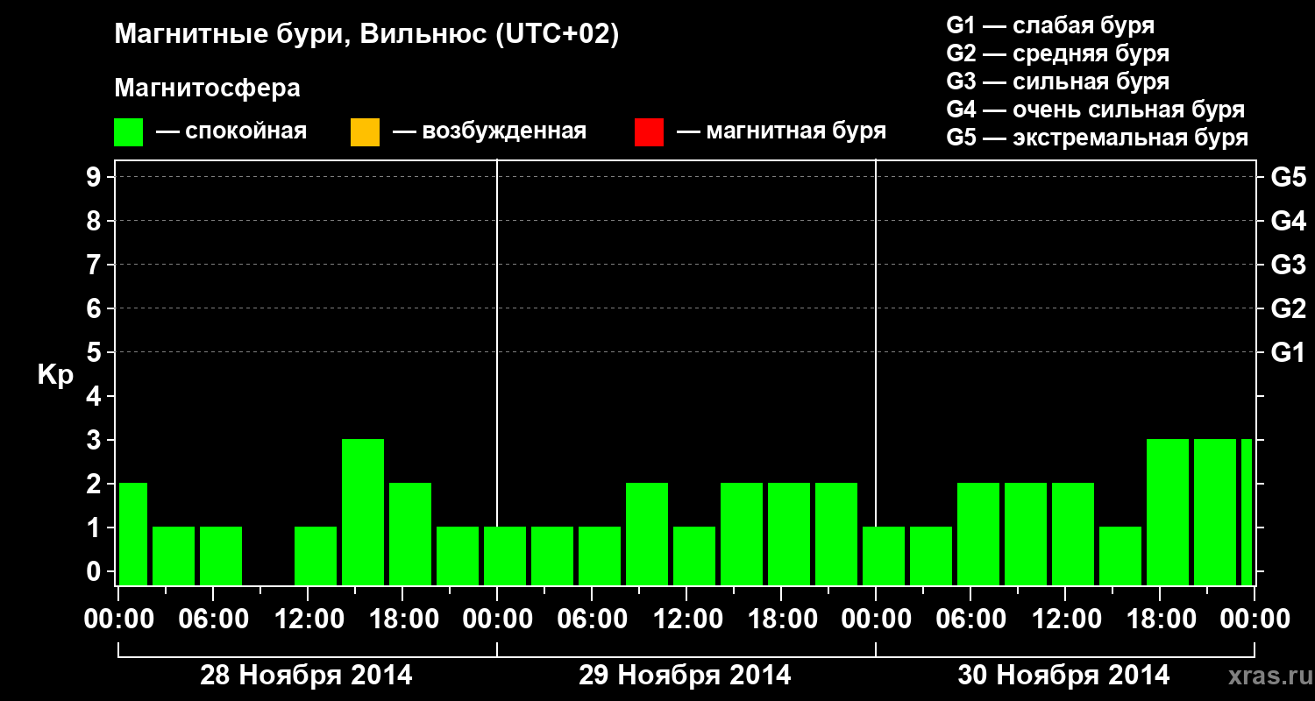The height and width of the screenshot is (701, 1315).
Task: Click the orange 'возбужденная' legend swatch
Action: (x=365, y=132)
